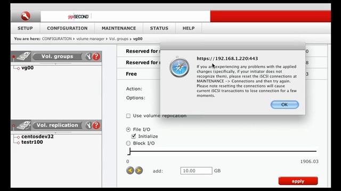341x191 pixels.
Task: Click the https://192.168.1.220:443 dialog heading
Action: tap(228, 58)
